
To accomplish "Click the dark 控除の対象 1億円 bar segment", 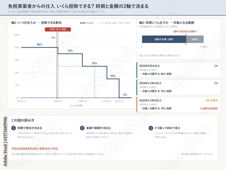I will coord(164,39).
